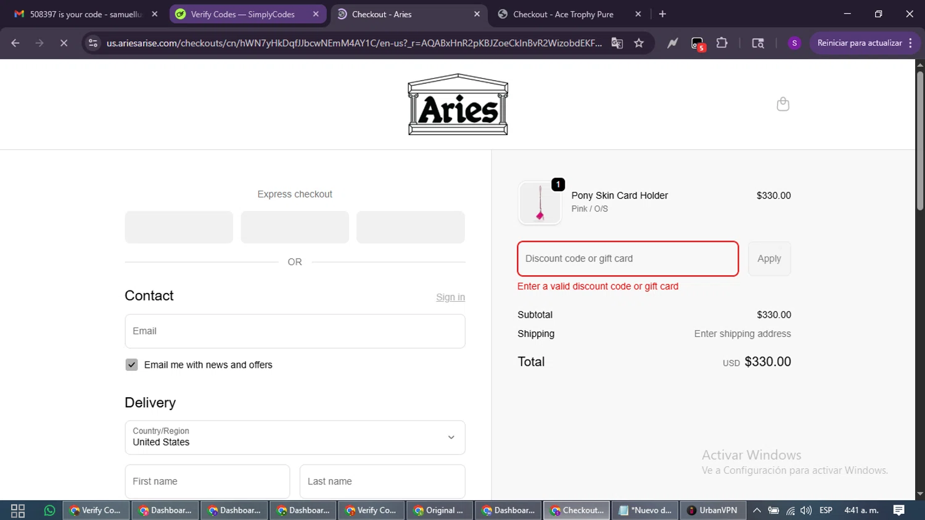Close the Verify Codes SimplyCodes tab
This screenshot has height=520, width=925.
316,14
